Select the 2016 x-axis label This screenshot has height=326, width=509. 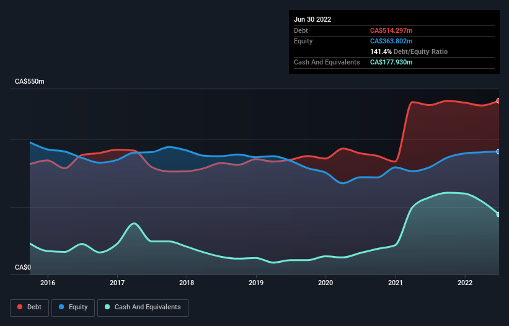pos(48,283)
